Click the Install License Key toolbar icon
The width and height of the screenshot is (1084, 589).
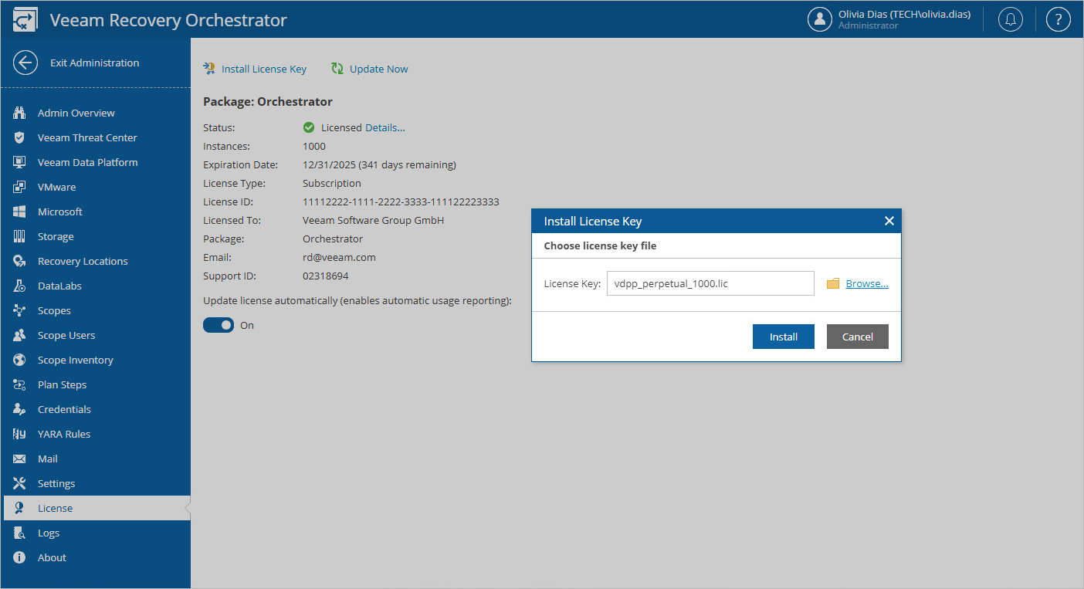[x=209, y=69]
